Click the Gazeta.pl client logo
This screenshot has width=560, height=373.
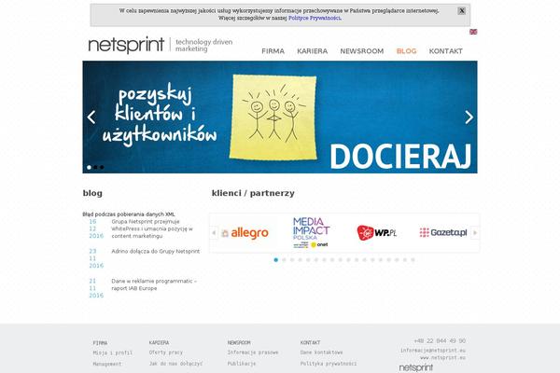coord(443,233)
